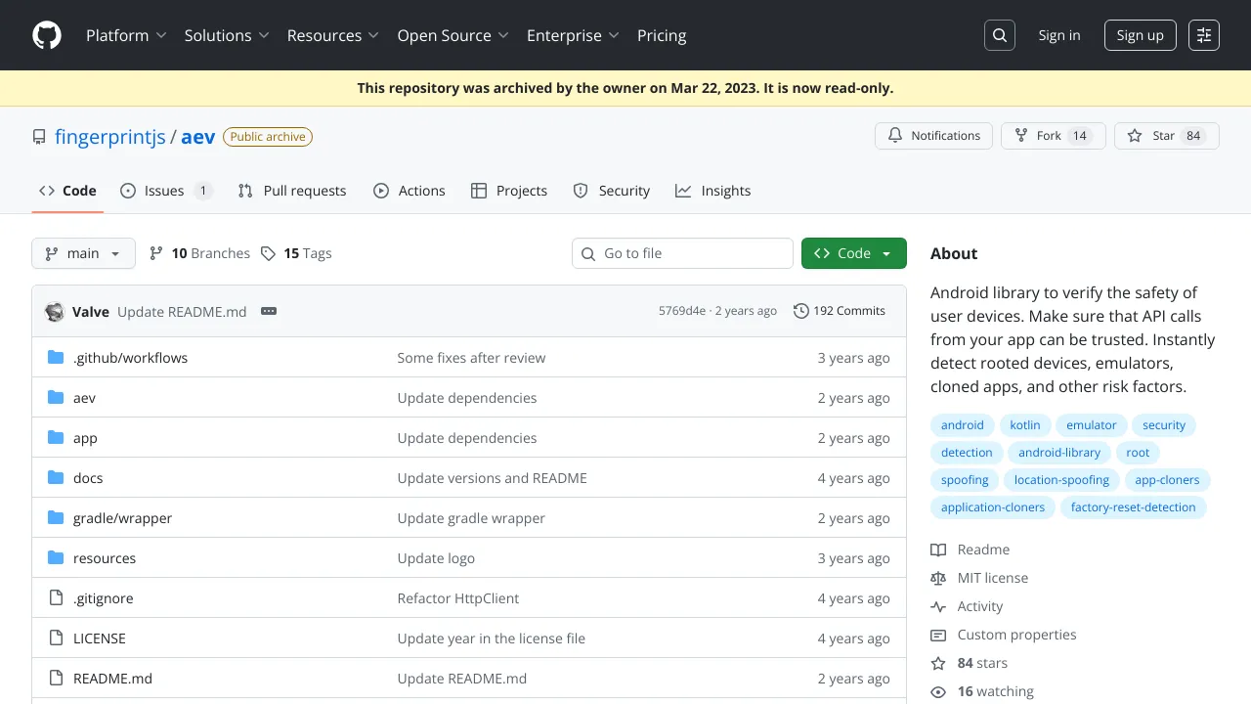Click the emulator topic tag

(x=1092, y=425)
